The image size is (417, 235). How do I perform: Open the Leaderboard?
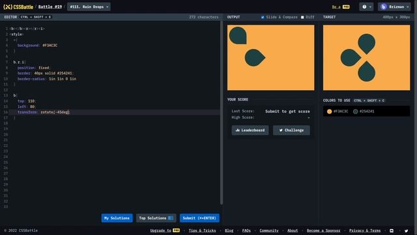click(250, 131)
